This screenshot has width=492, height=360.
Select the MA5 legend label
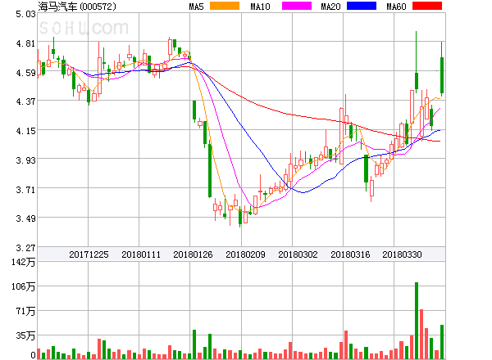pyautogui.click(x=197, y=7)
